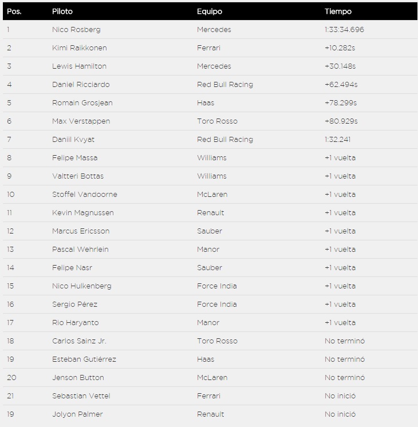Select Kimi Raikkonen in the results
Screen dimensions: 418x427
click(x=79, y=48)
